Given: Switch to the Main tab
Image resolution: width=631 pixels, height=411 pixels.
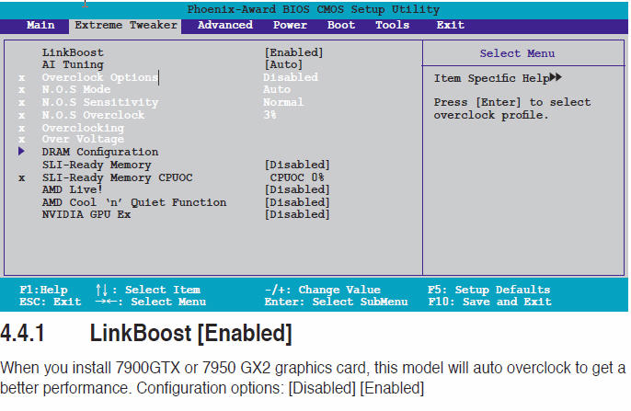Looking at the screenshot, I should 40,25.
